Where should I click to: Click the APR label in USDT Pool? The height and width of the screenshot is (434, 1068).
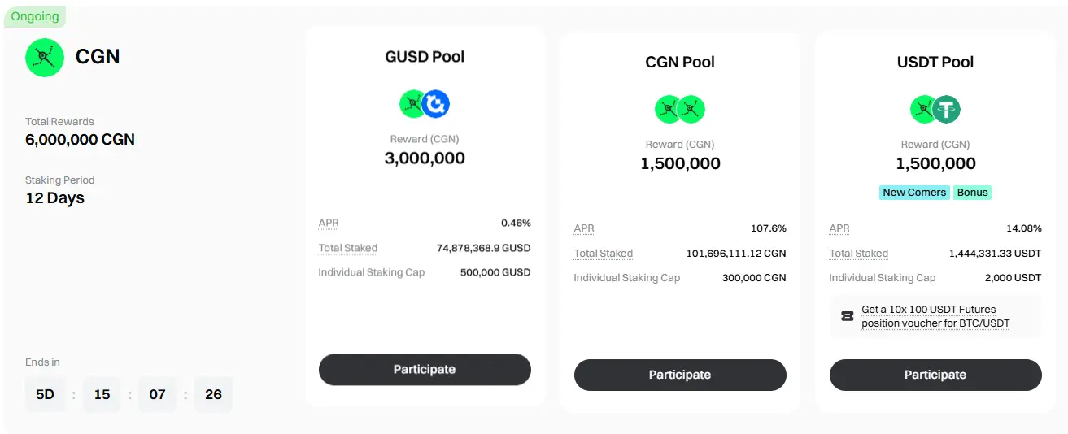[x=839, y=228]
